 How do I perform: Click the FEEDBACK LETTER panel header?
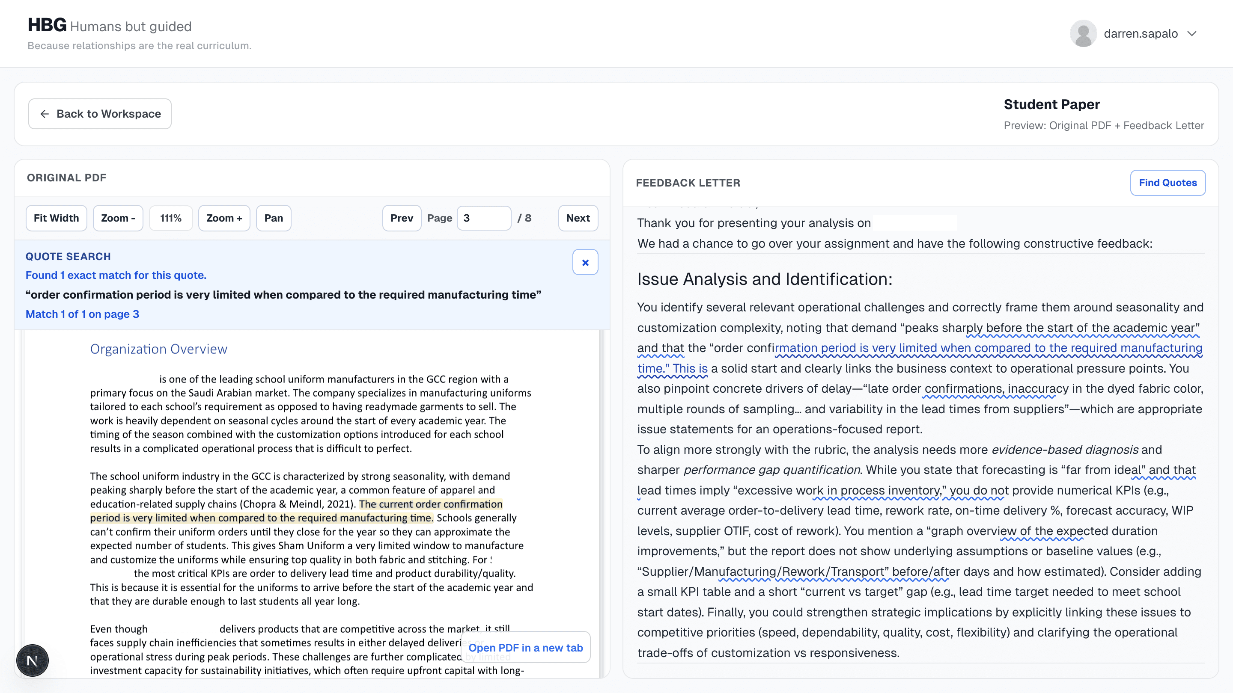point(688,183)
